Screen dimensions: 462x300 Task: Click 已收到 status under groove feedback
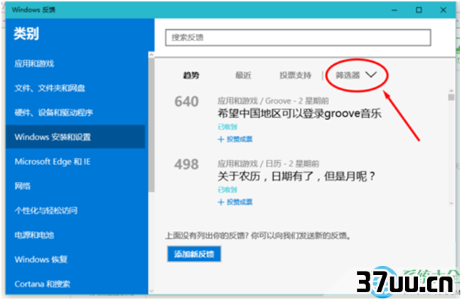[x=227, y=127]
